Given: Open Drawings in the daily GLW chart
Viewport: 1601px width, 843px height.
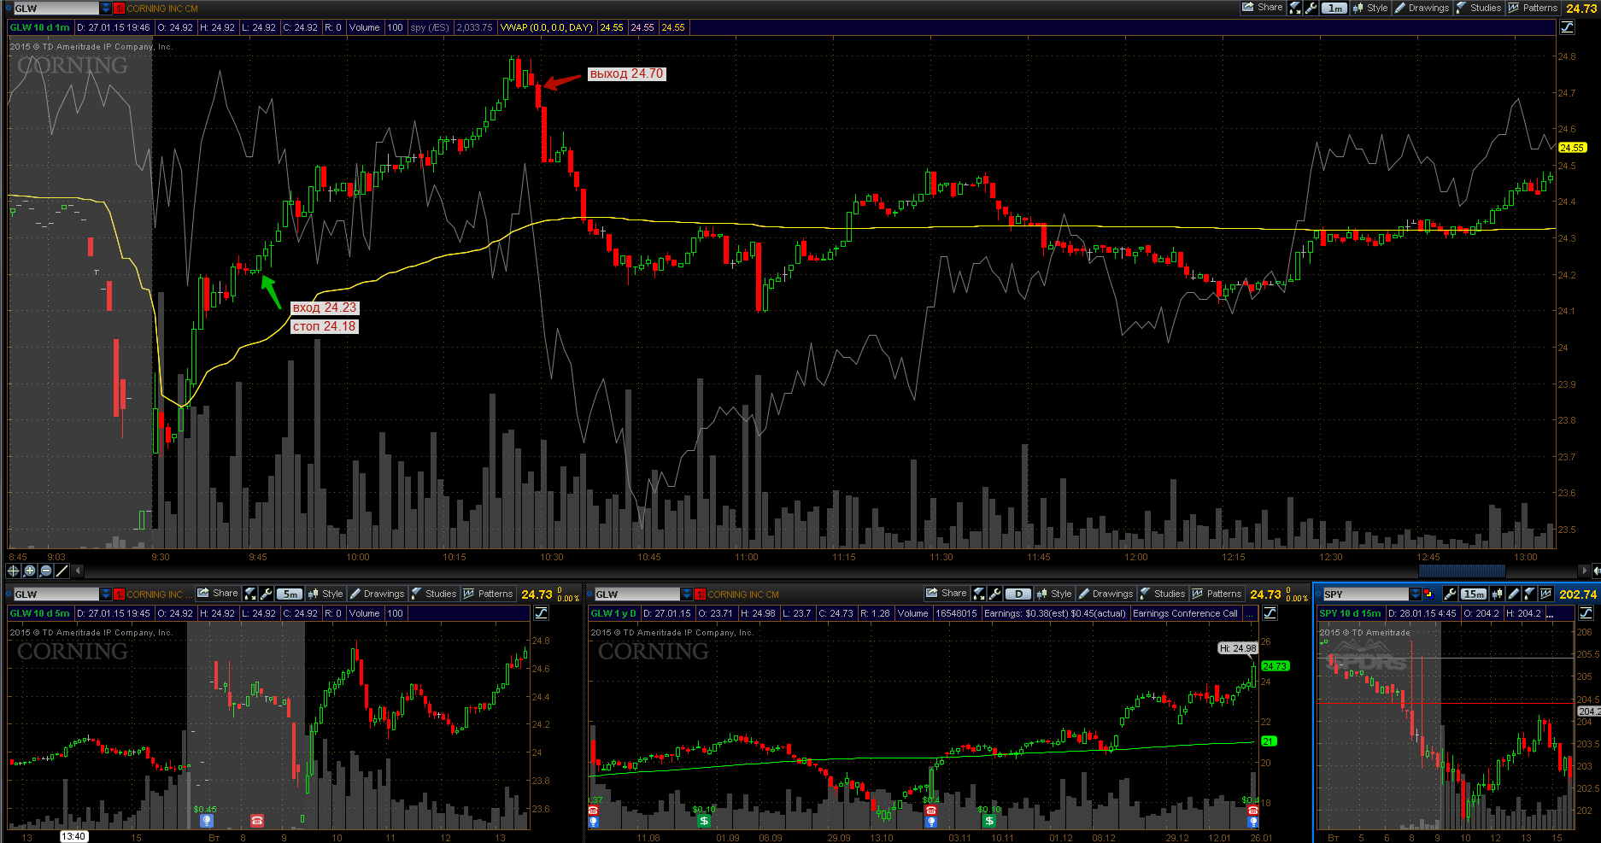Looking at the screenshot, I should (1105, 594).
